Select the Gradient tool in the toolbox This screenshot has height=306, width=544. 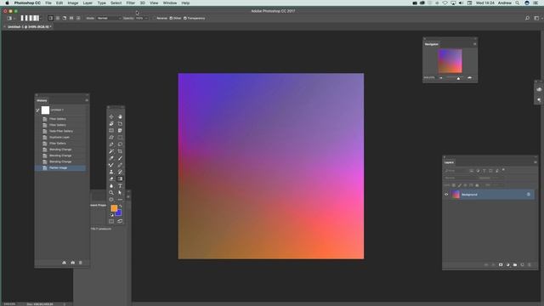[x=120, y=178]
